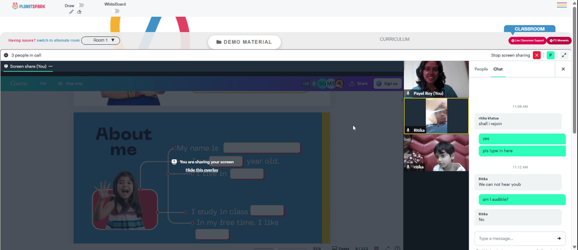This screenshot has width=578, height=250.
Task: Click the 'pls type in here' message
Action: [522, 151]
